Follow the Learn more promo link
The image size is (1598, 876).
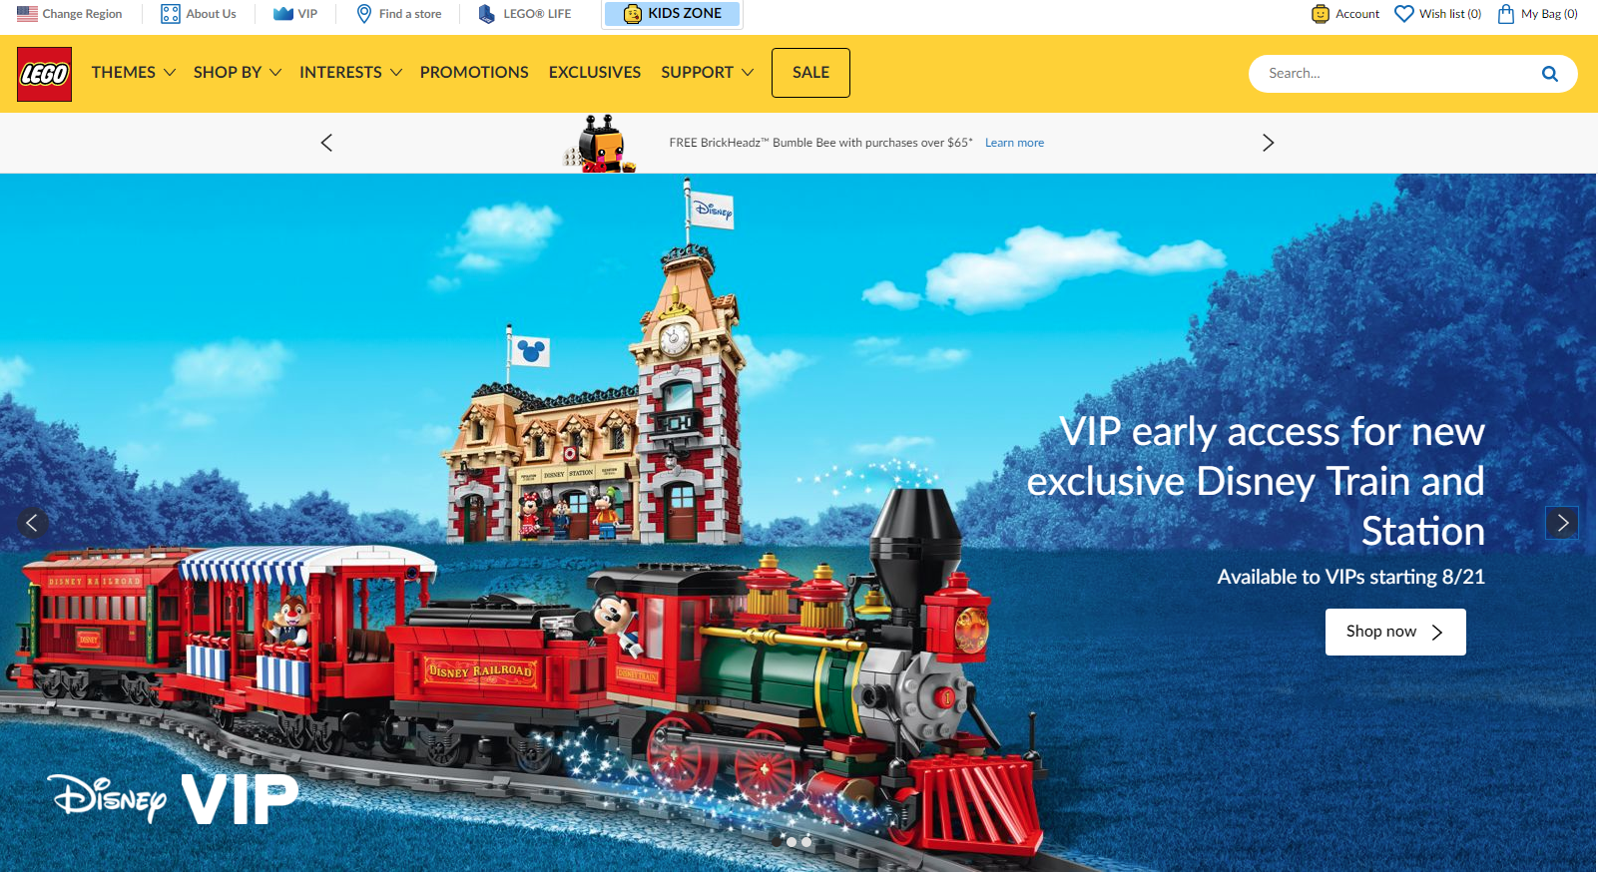1014,143
